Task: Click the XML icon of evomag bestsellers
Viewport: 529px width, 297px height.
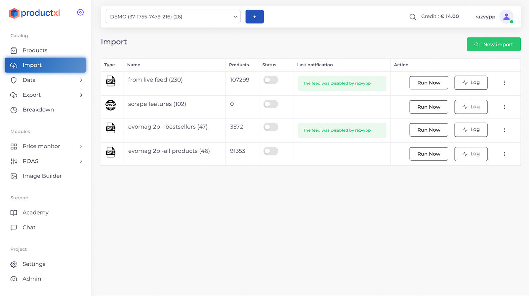Action: point(110,128)
